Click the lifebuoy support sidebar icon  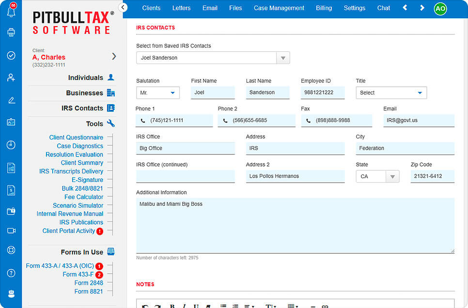point(11,250)
